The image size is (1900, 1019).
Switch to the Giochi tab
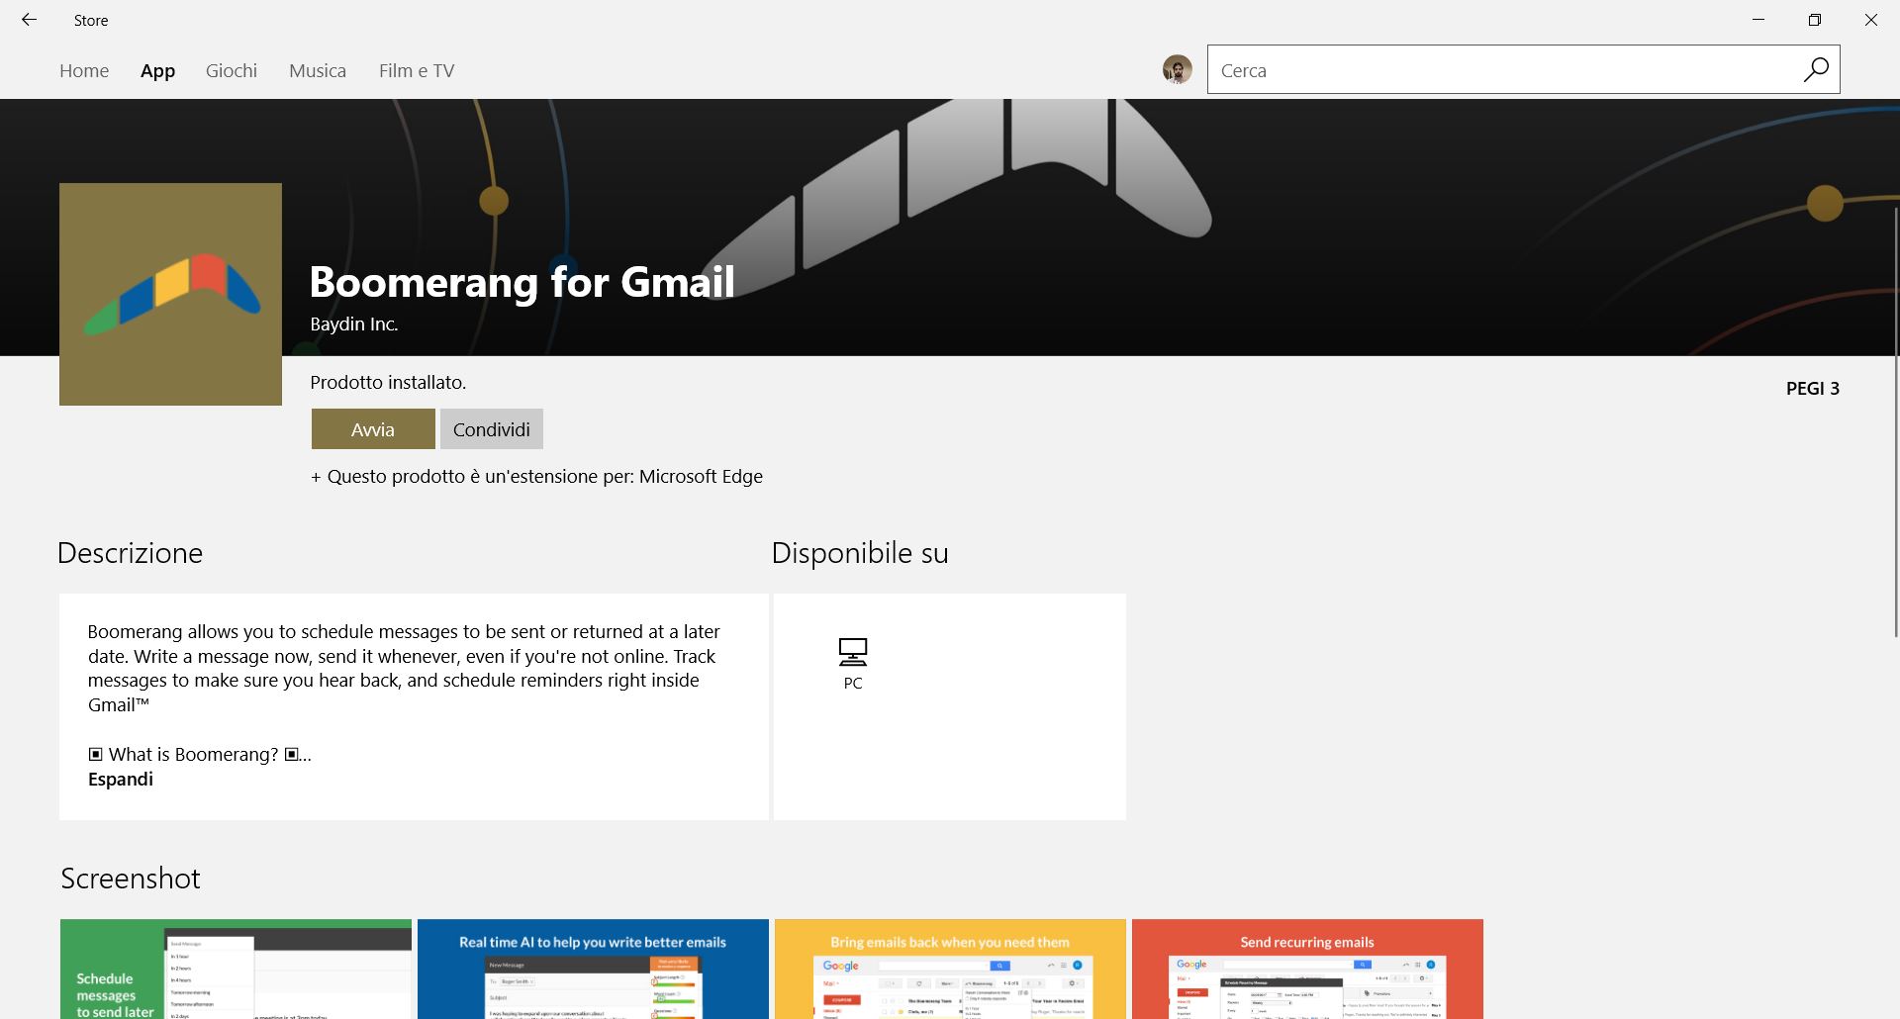click(x=231, y=70)
